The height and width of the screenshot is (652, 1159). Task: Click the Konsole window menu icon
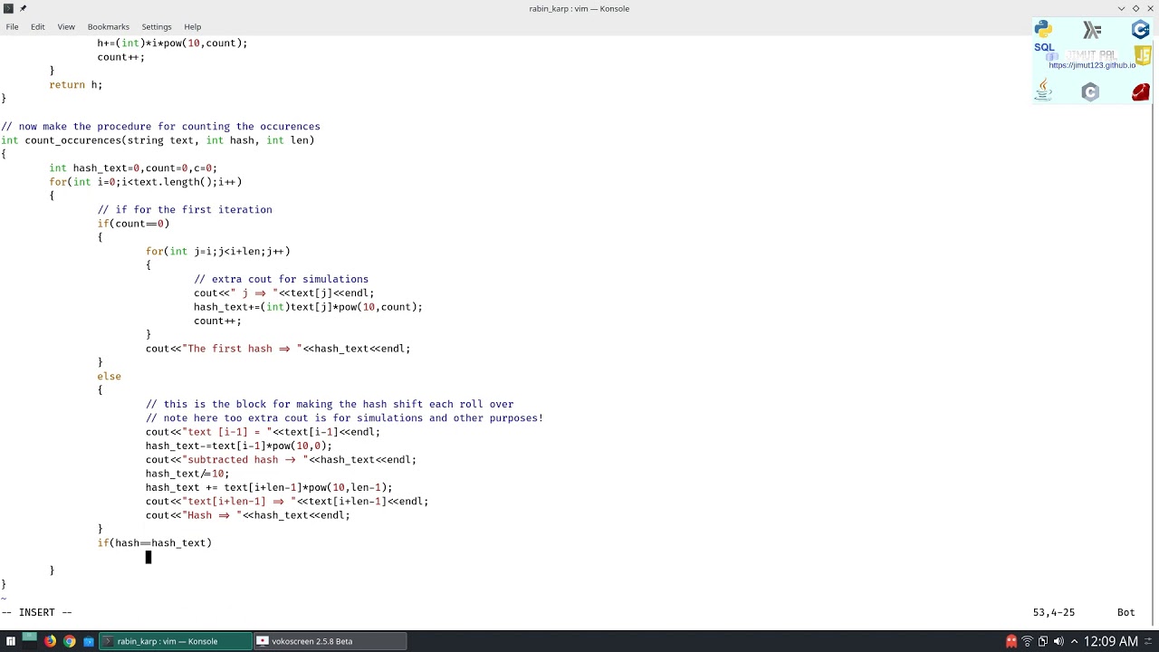[x=8, y=8]
